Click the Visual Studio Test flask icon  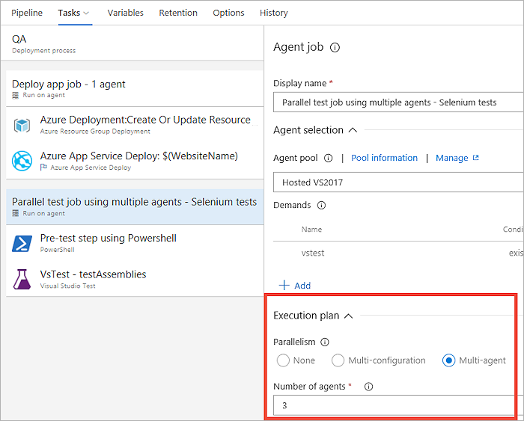[22, 279]
